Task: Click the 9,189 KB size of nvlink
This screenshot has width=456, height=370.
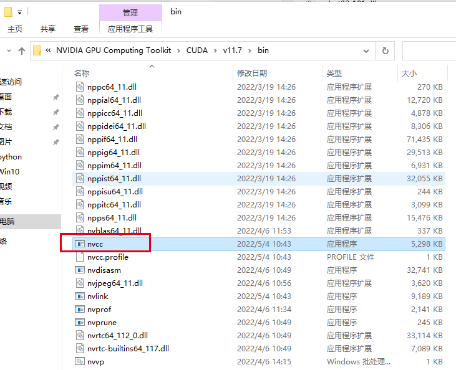Action: 427,296
